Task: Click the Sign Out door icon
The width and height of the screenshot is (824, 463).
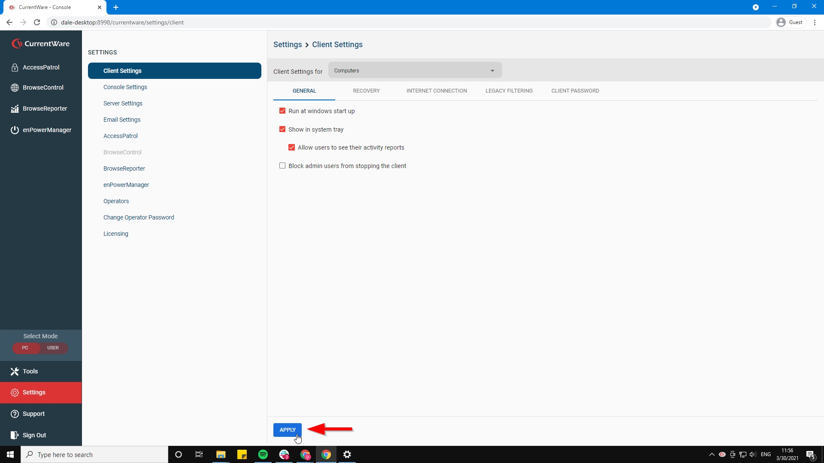Action: (x=15, y=435)
